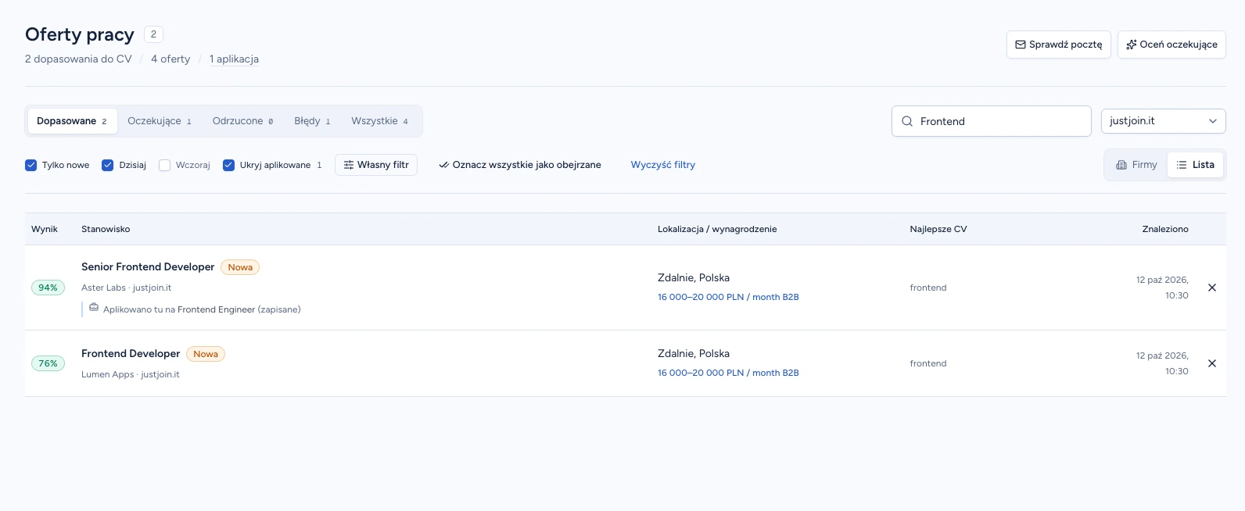This screenshot has width=1245, height=511.
Task: Uncheck the Dzisiaj filter
Action: [108, 165]
